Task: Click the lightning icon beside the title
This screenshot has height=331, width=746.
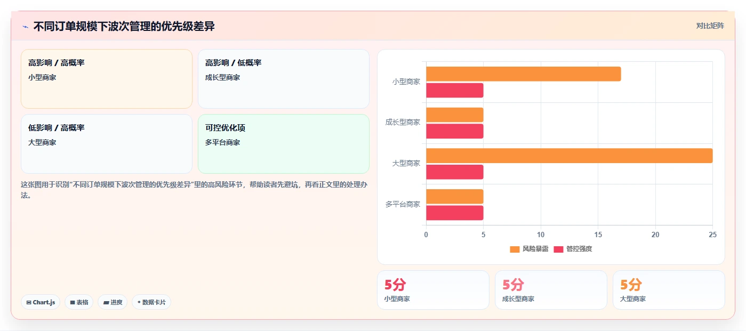Action: [x=25, y=27]
